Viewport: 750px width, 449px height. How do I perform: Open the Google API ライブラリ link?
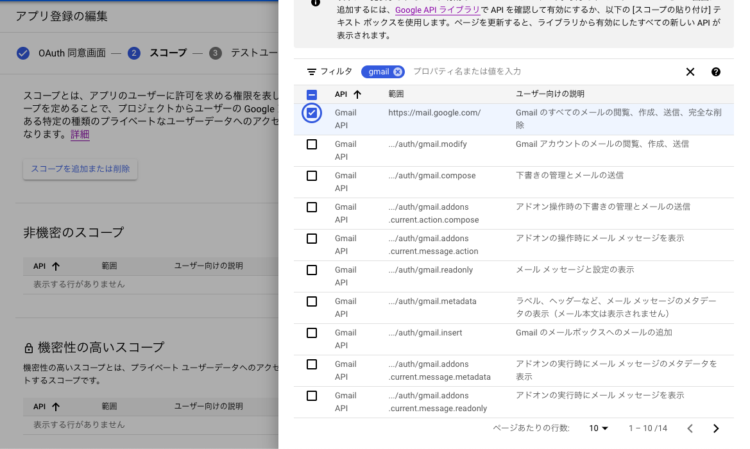coord(437,10)
